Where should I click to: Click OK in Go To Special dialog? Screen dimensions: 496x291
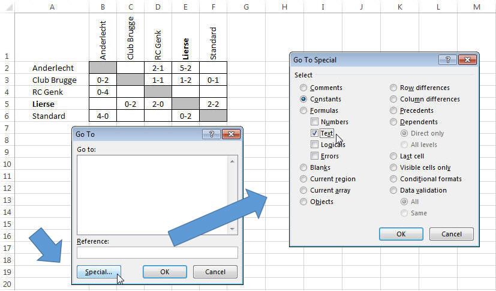click(x=401, y=234)
